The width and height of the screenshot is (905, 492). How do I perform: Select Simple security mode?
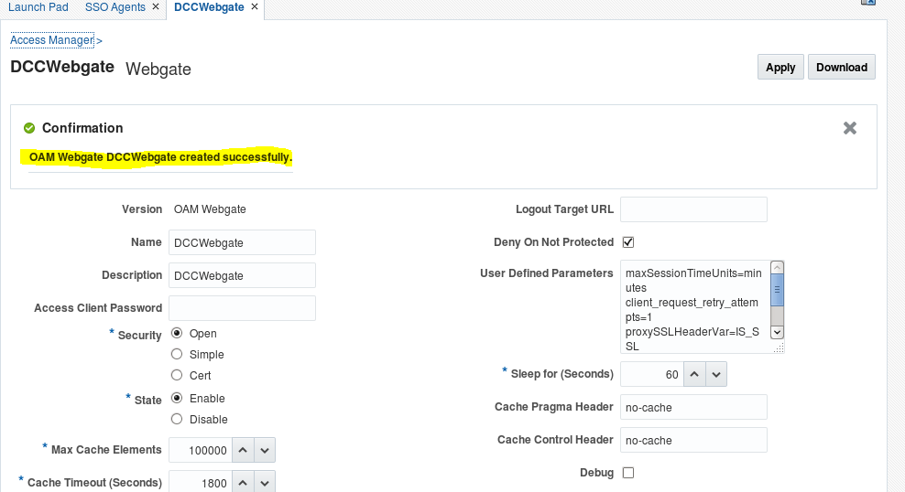177,354
